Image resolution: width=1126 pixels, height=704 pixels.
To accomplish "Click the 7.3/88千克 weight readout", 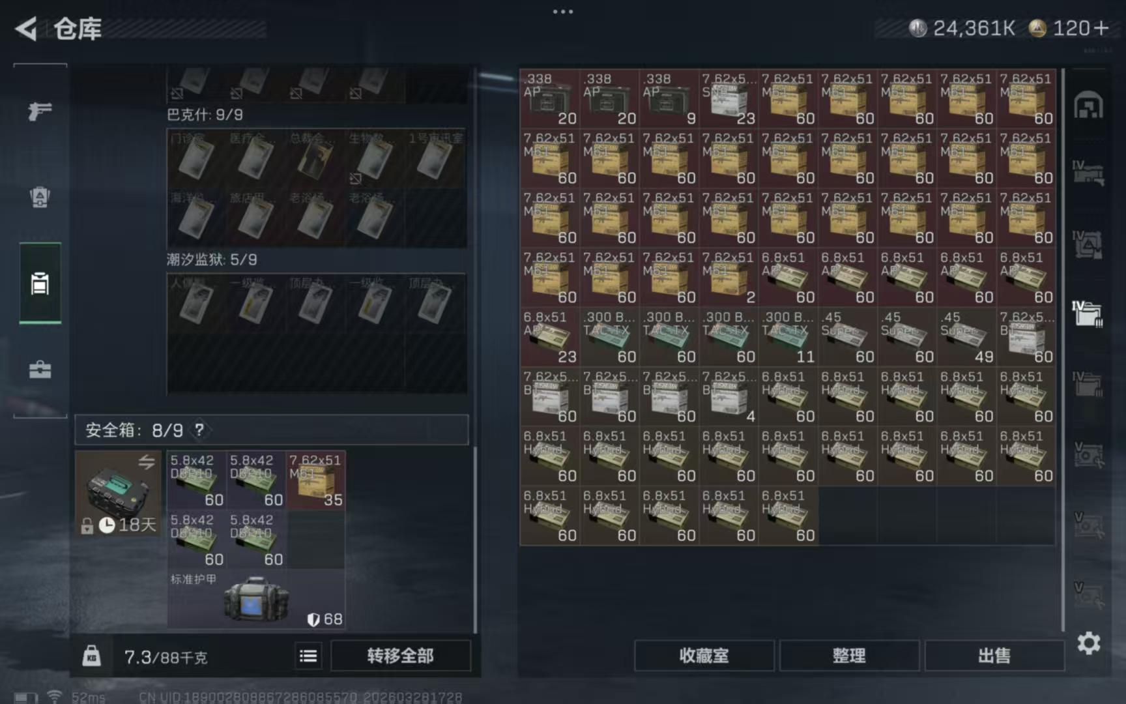I will pos(166,657).
